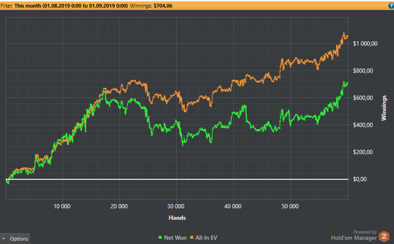The image size is (394, 244).
Task: Click the 'Powered by' text
Action: click(x=365, y=232)
